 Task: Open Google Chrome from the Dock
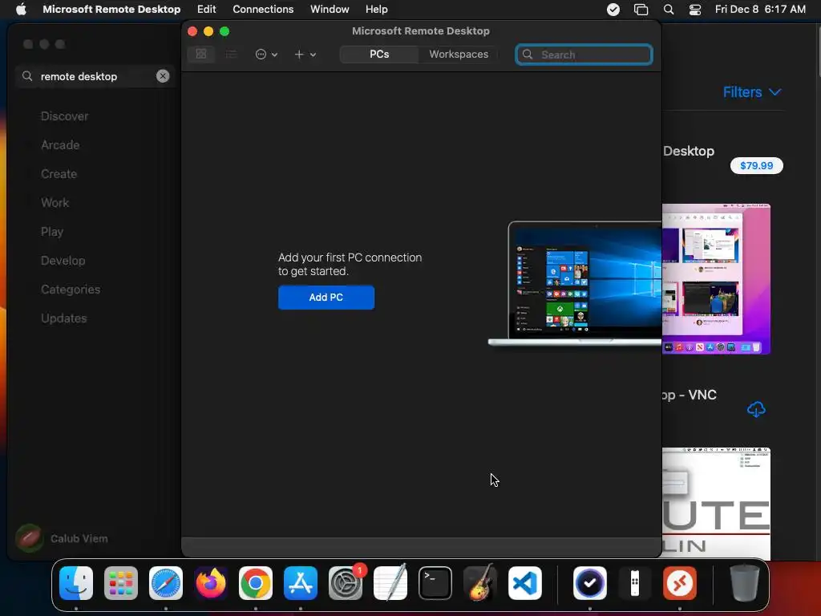[256, 583]
